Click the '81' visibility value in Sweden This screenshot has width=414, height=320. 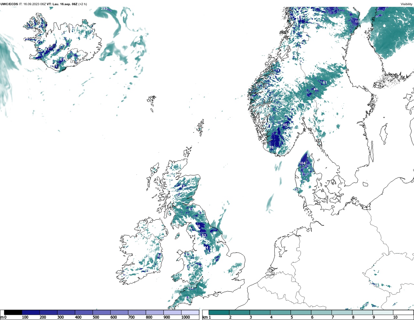point(325,82)
